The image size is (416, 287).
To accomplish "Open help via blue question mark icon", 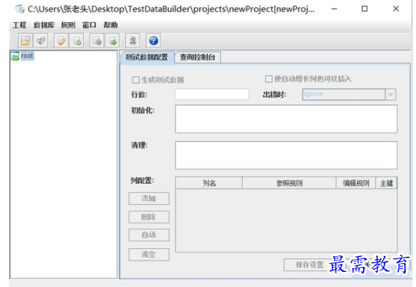I will click(x=153, y=41).
